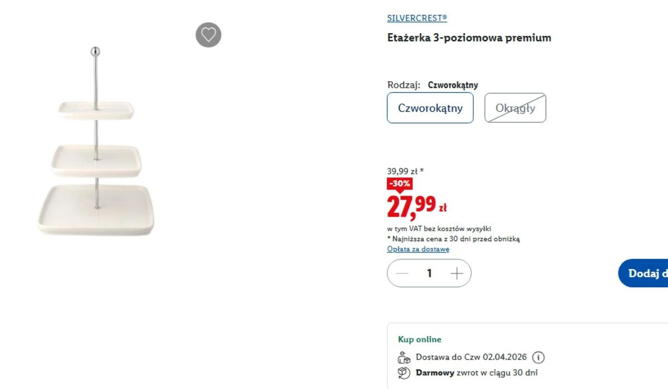Add product to wishlist with heart icon
This screenshot has height=389, width=668.
(x=208, y=35)
